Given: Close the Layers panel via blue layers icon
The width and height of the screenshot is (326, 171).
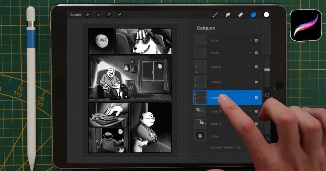Looking at the screenshot, I should click(x=253, y=15).
